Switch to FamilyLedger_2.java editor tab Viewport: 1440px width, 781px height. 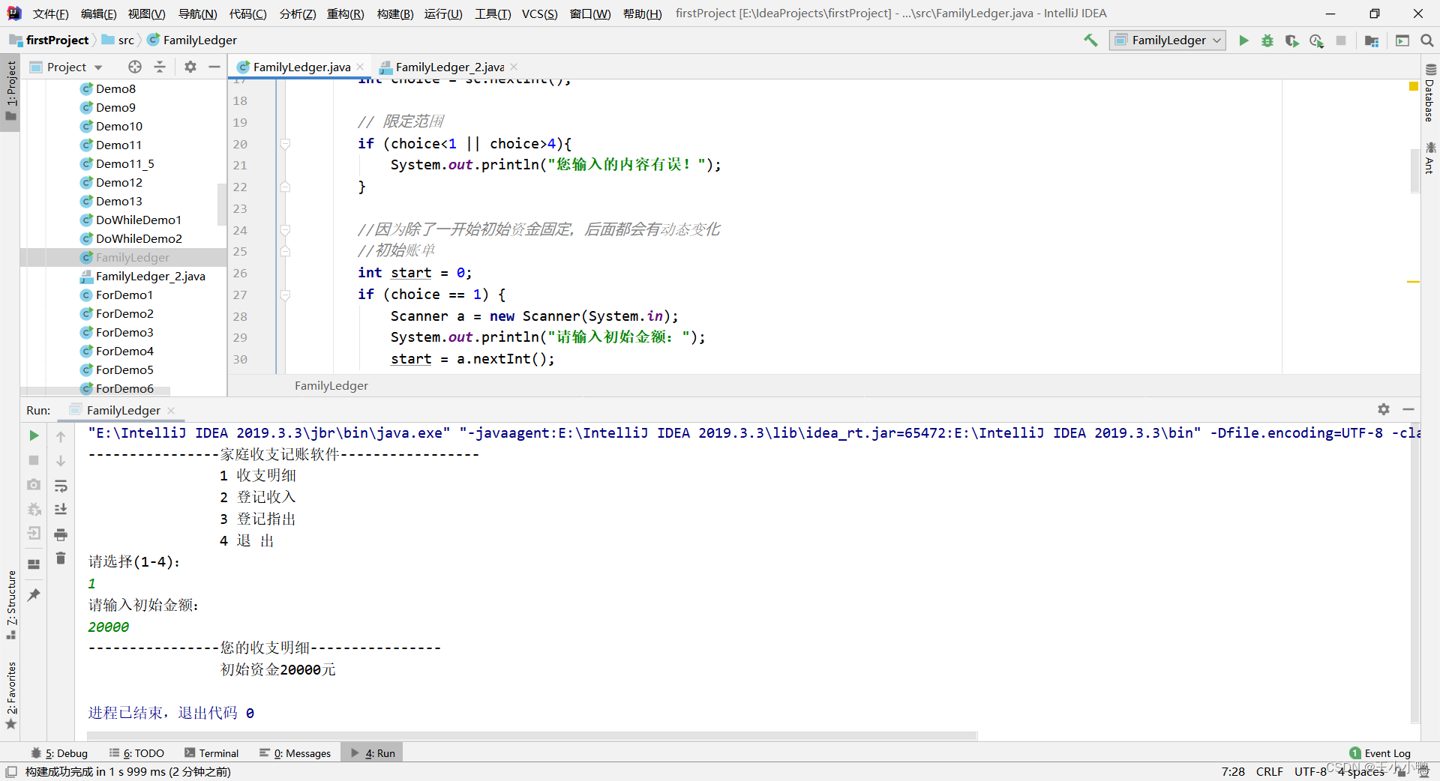coord(449,67)
